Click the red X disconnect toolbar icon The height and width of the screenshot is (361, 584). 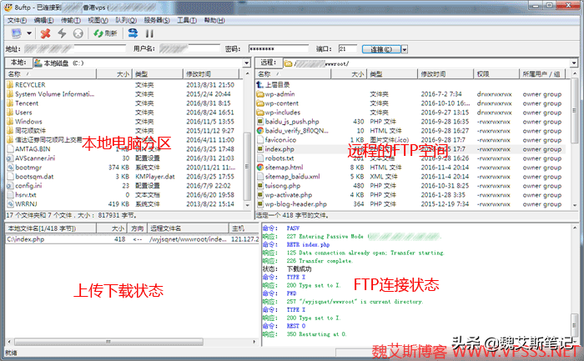46,33
